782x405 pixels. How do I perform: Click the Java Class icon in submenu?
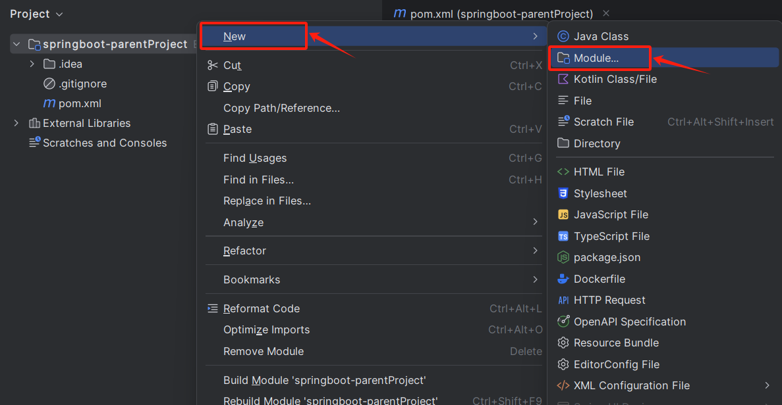(563, 36)
